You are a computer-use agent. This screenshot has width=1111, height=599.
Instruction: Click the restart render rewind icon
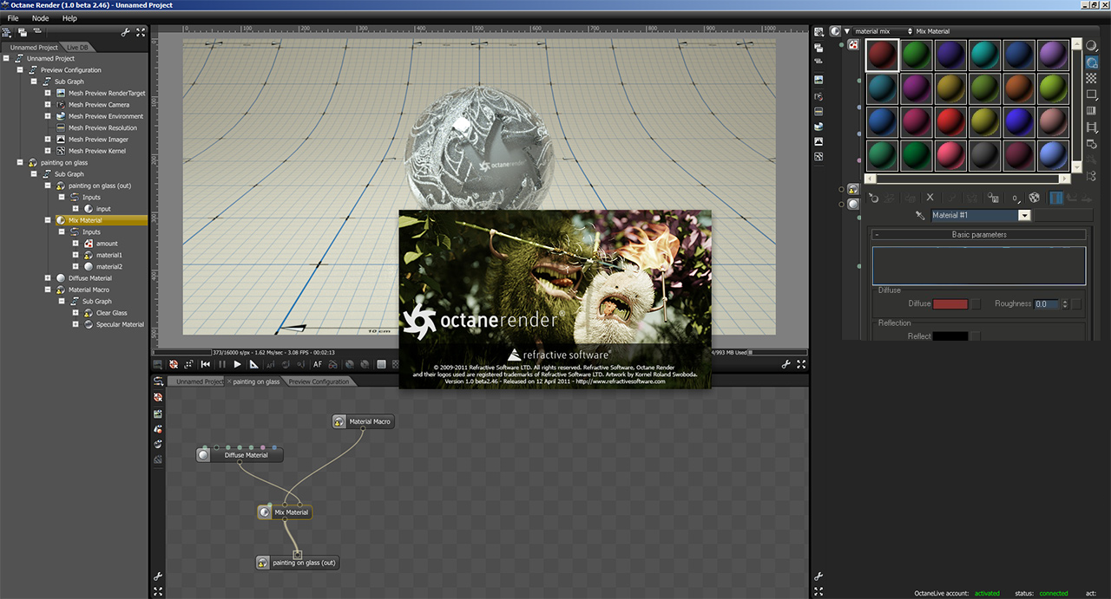pyautogui.click(x=206, y=365)
